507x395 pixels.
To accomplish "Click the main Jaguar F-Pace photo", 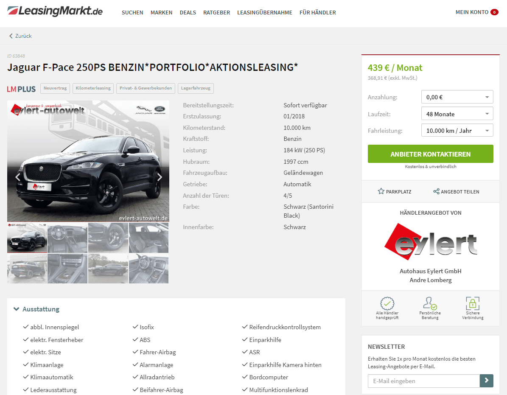I will [x=88, y=161].
